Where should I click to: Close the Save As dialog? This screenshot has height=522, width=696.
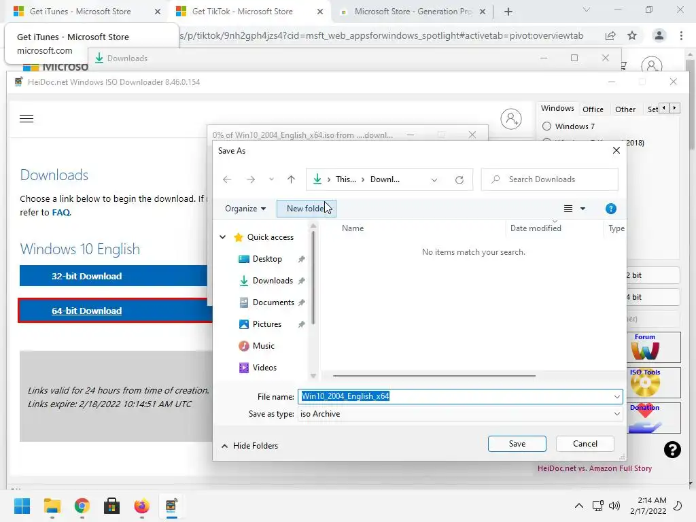coord(616,150)
